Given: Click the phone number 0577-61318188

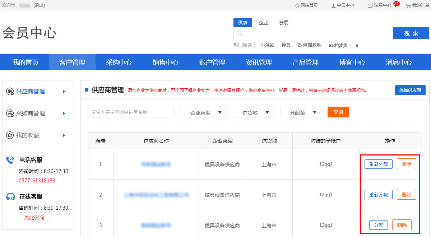Looking at the screenshot, I should point(37,181).
